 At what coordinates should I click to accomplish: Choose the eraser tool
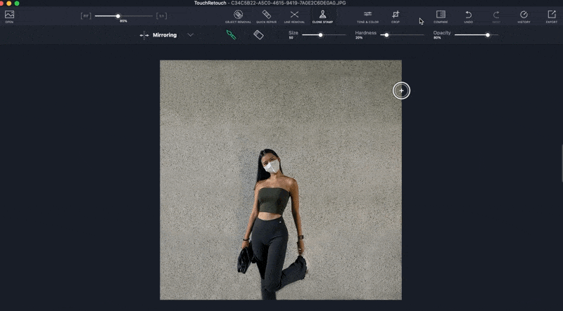pos(258,35)
